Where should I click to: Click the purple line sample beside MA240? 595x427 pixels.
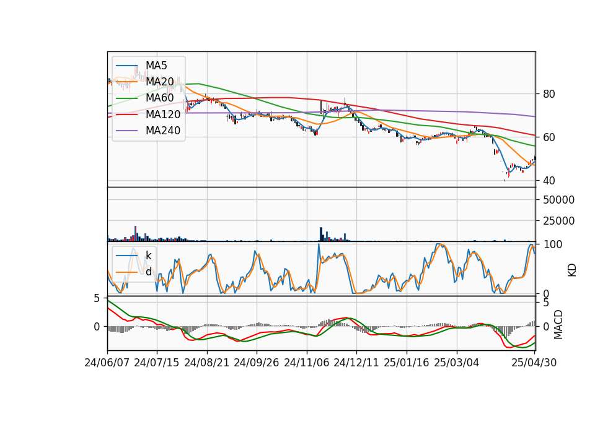coord(126,131)
